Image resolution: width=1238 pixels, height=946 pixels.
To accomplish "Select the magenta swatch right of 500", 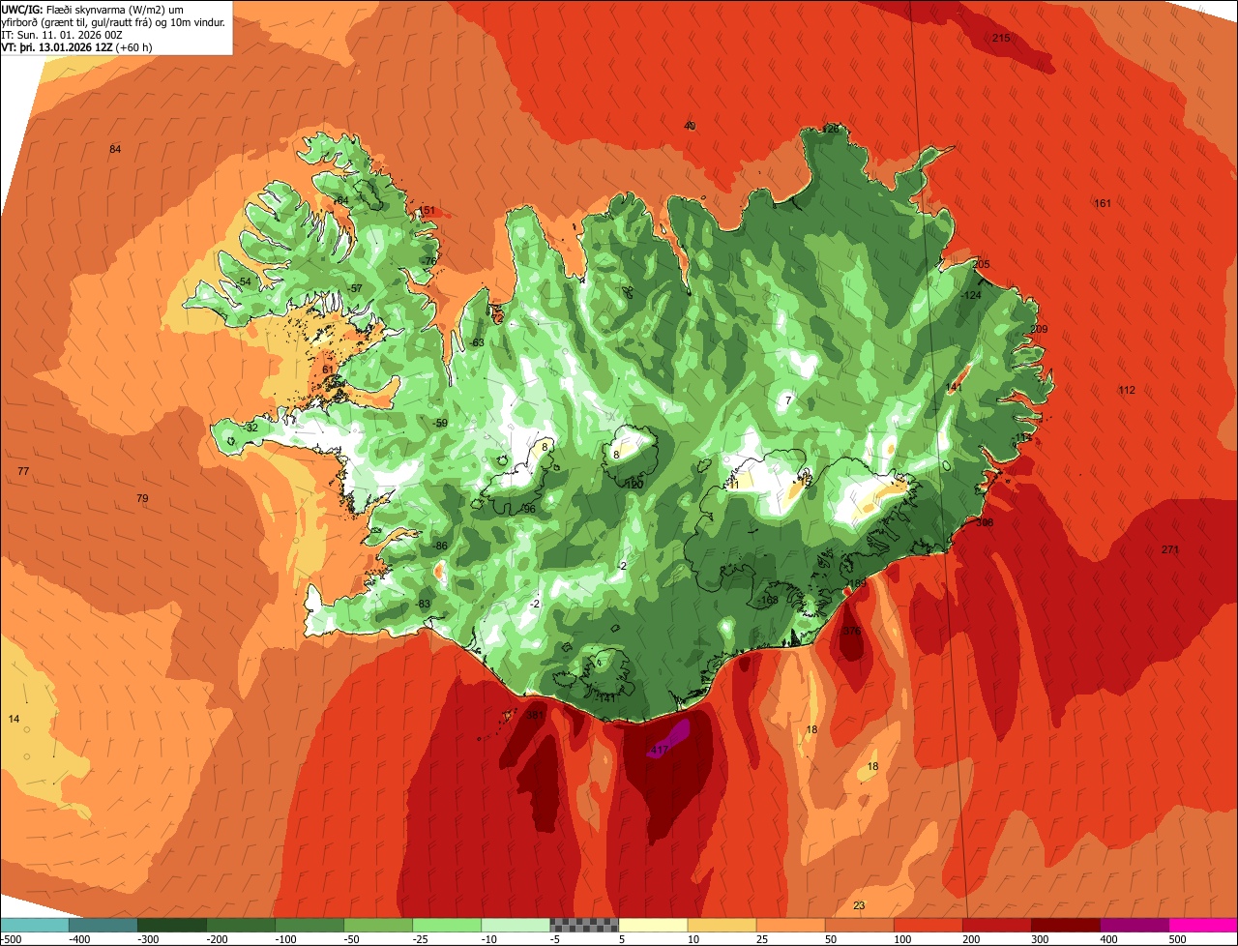I will (x=1202, y=925).
